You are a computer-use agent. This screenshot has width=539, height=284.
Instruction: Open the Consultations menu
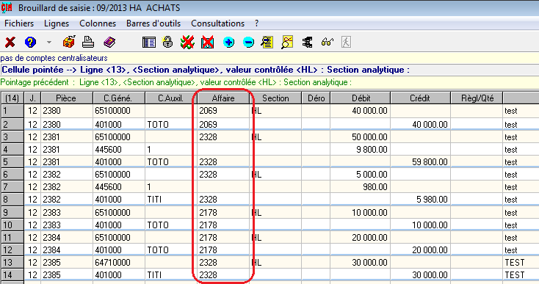point(217,23)
